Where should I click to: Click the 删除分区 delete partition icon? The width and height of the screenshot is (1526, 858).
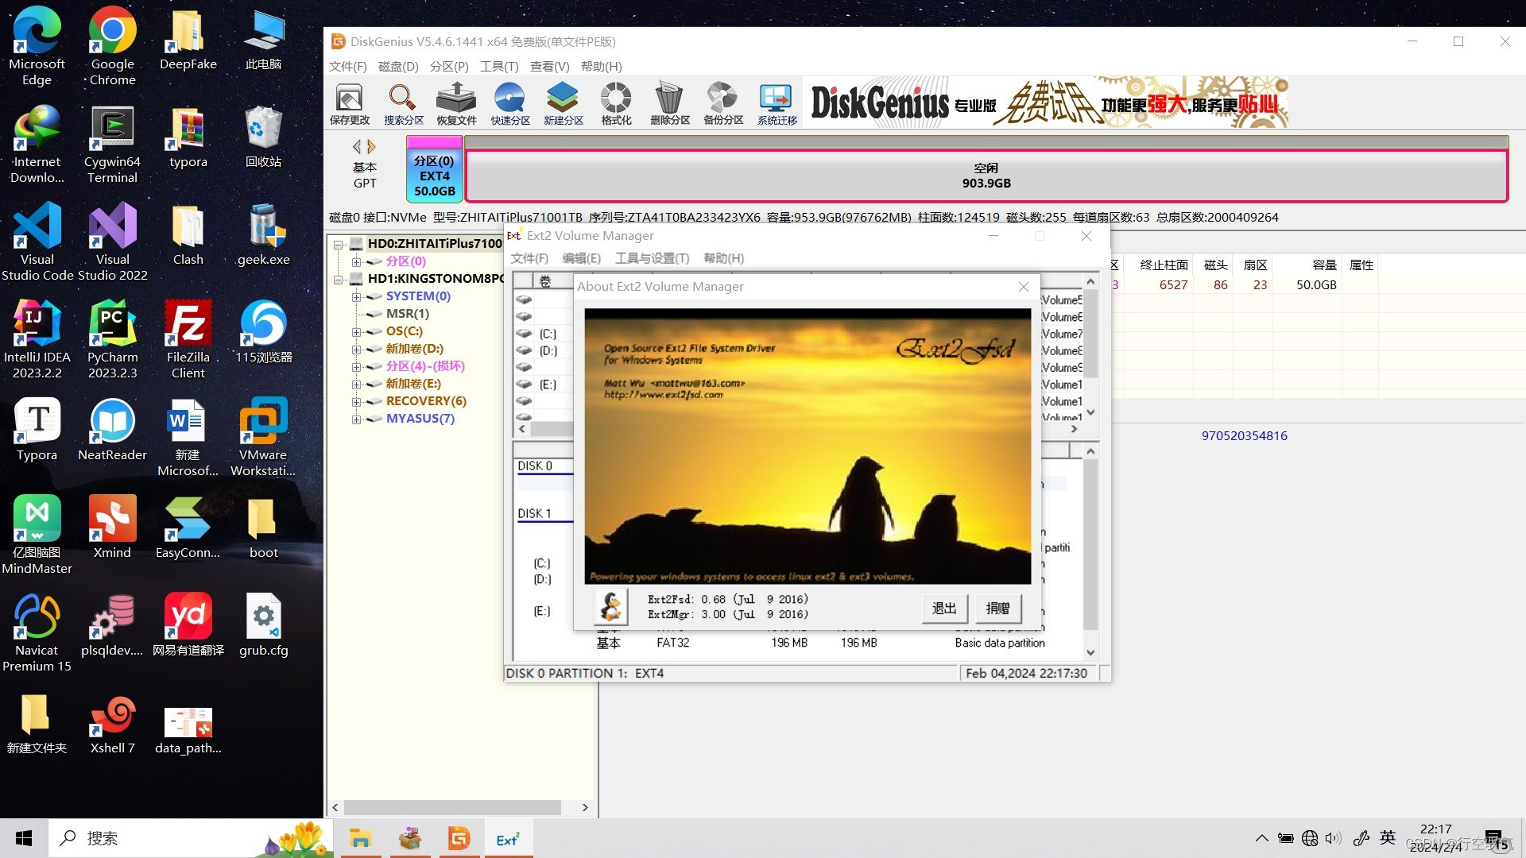[x=669, y=104]
